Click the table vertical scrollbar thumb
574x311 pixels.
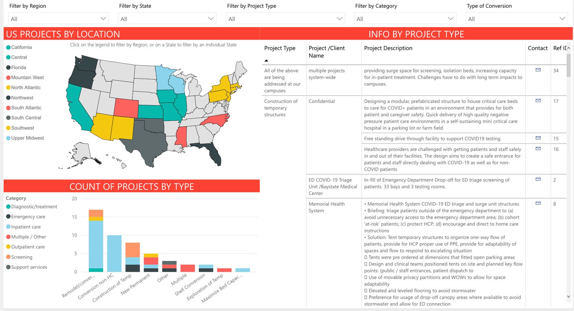(x=569, y=65)
